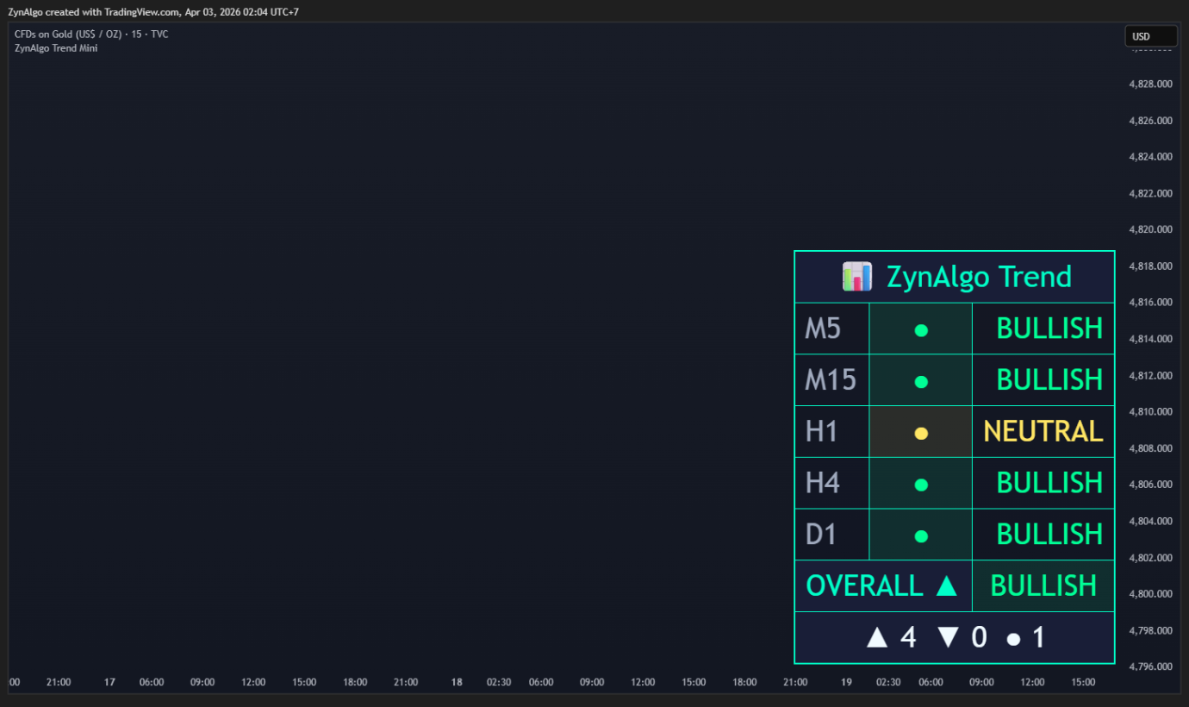This screenshot has height=707, width=1189.
Task: Click the green dot in the M5 row
Action: point(921,329)
